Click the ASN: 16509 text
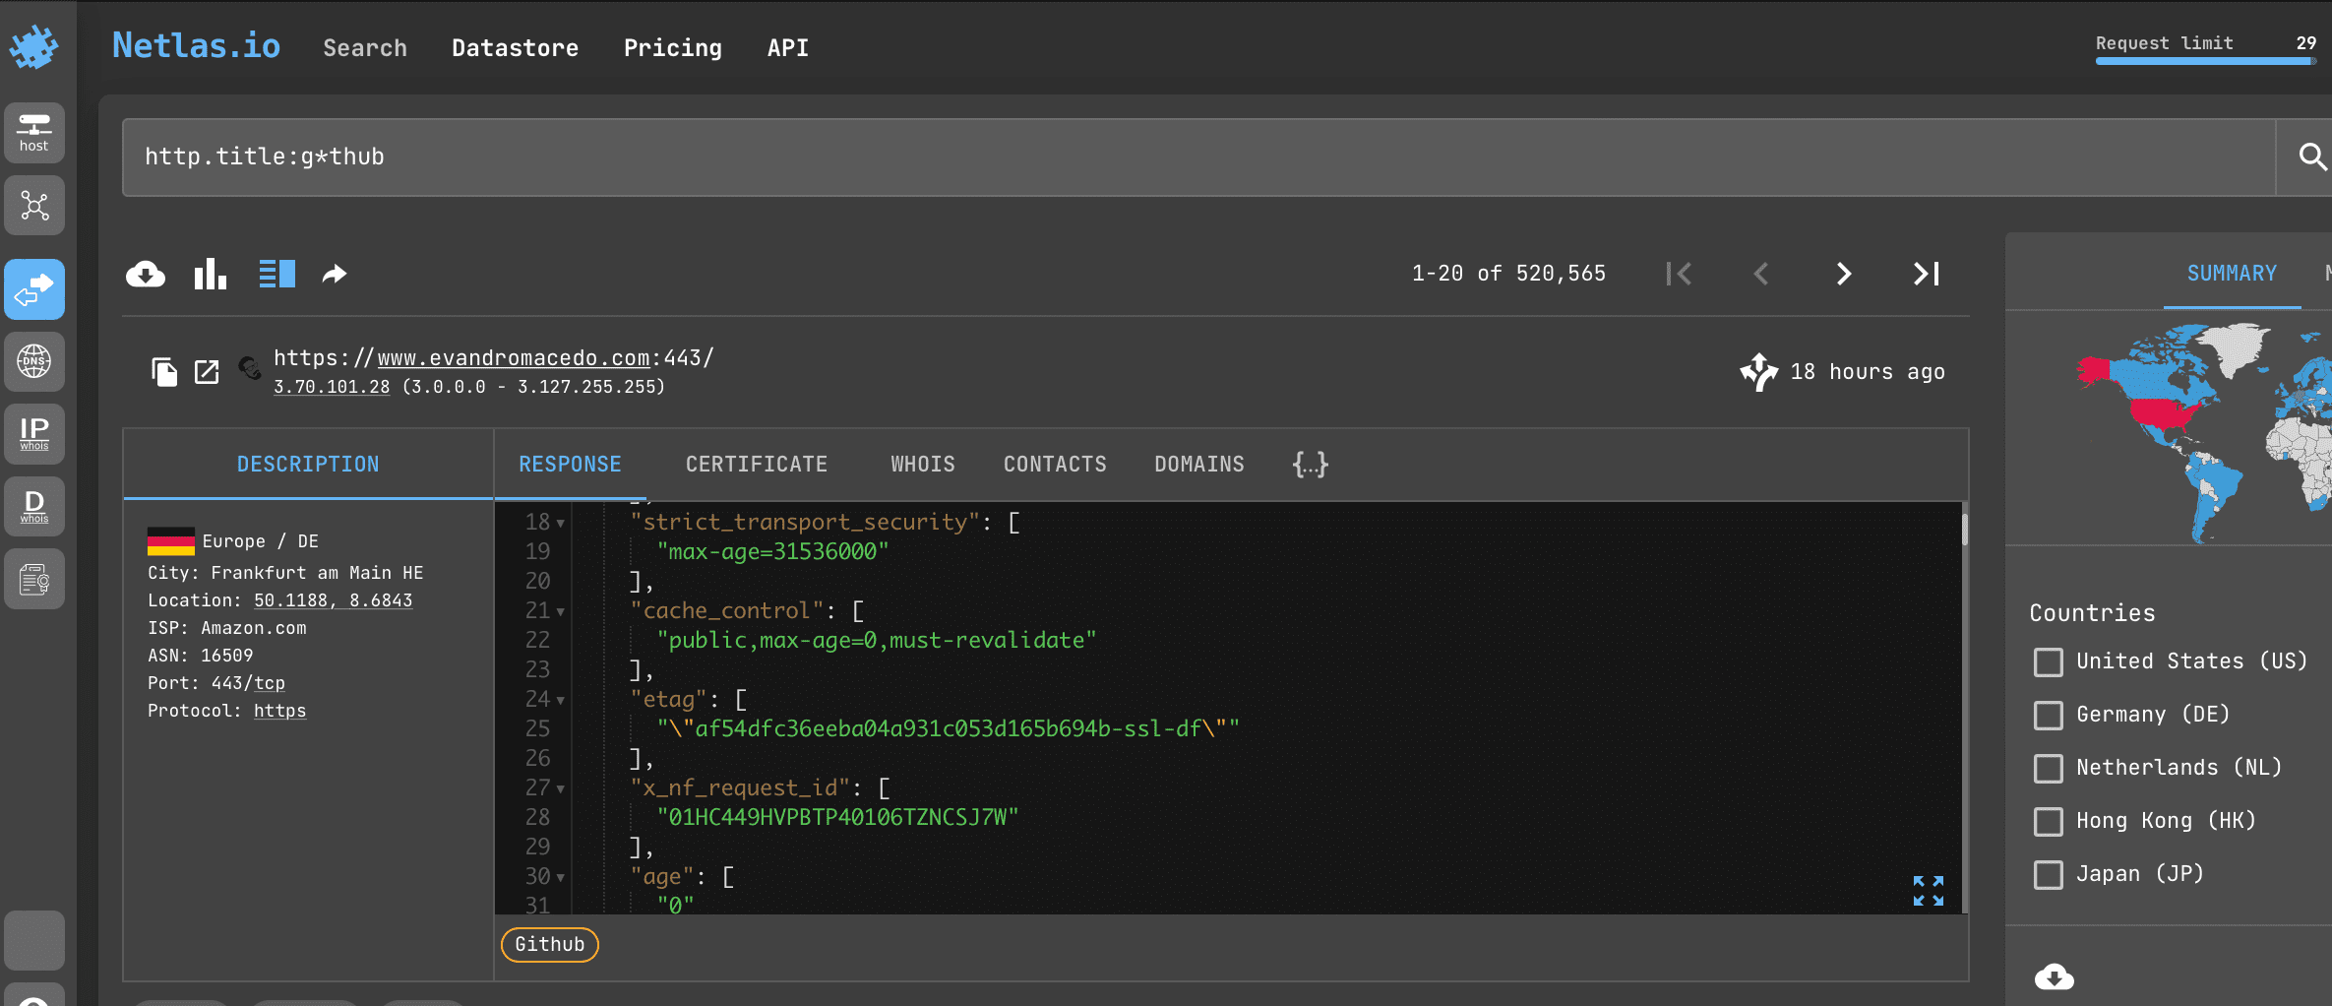The image size is (2332, 1006). (201, 656)
